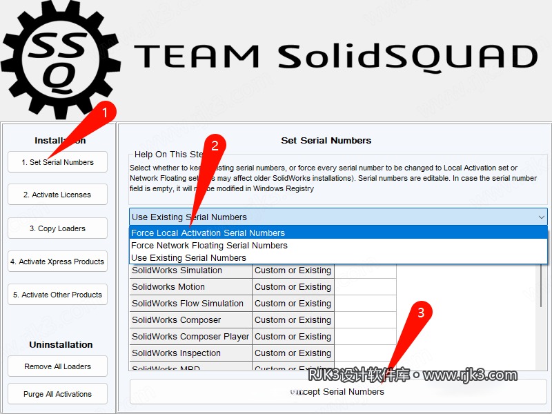Click Custom or Existing cell for SolidWorks Simulation

293,270
